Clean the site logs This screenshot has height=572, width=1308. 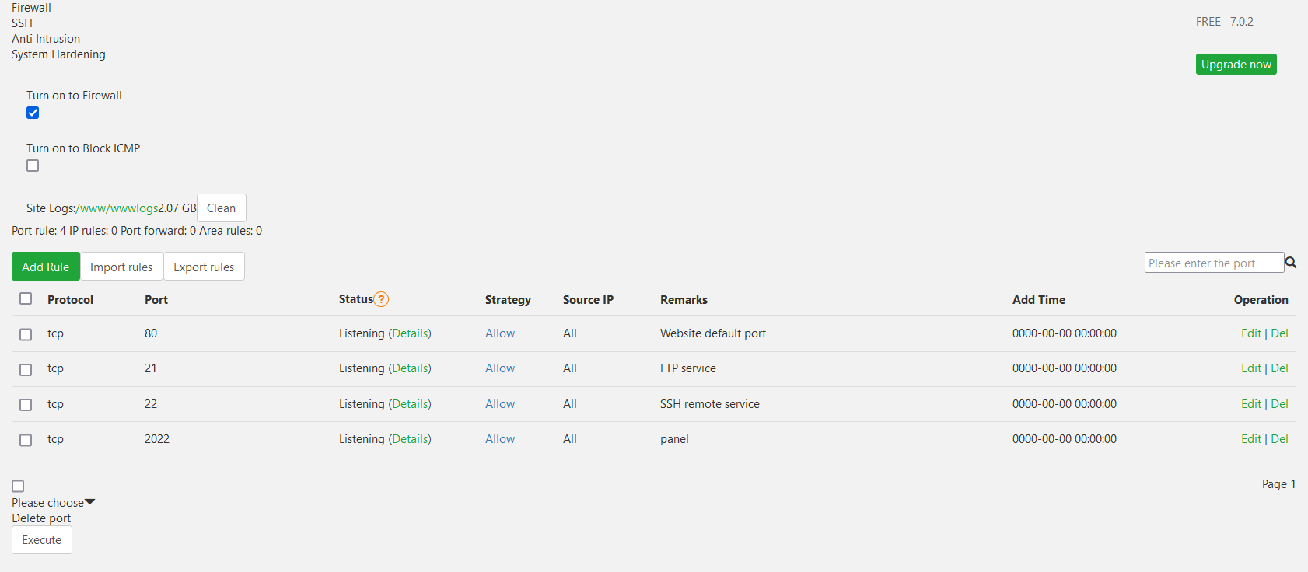(221, 208)
